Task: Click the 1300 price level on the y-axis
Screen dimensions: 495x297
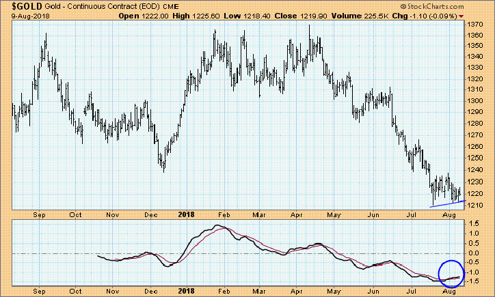Action: click(x=478, y=100)
